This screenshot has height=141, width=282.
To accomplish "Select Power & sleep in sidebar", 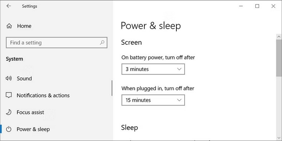I will pyautogui.click(x=33, y=129).
